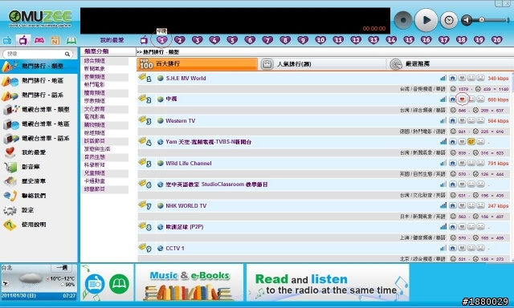Open channel CCTV 1

[175, 249]
